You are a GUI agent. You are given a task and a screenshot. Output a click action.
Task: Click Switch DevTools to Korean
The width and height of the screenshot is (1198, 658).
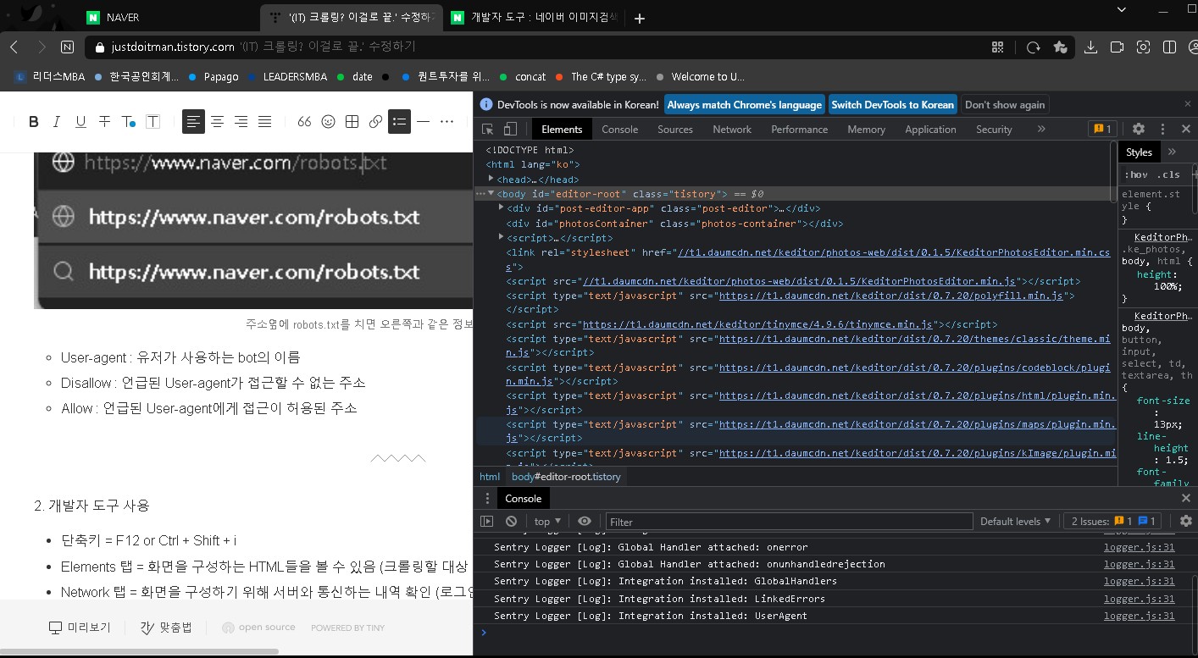(892, 104)
